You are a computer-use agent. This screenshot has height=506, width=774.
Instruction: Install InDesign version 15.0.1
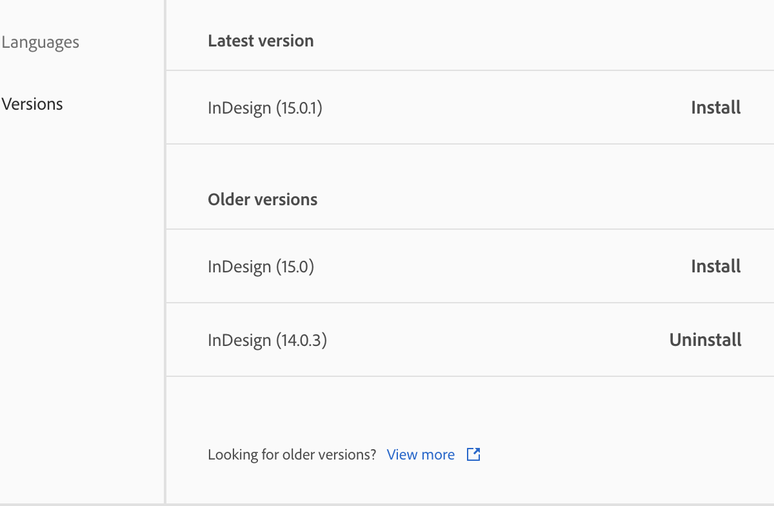tap(715, 107)
